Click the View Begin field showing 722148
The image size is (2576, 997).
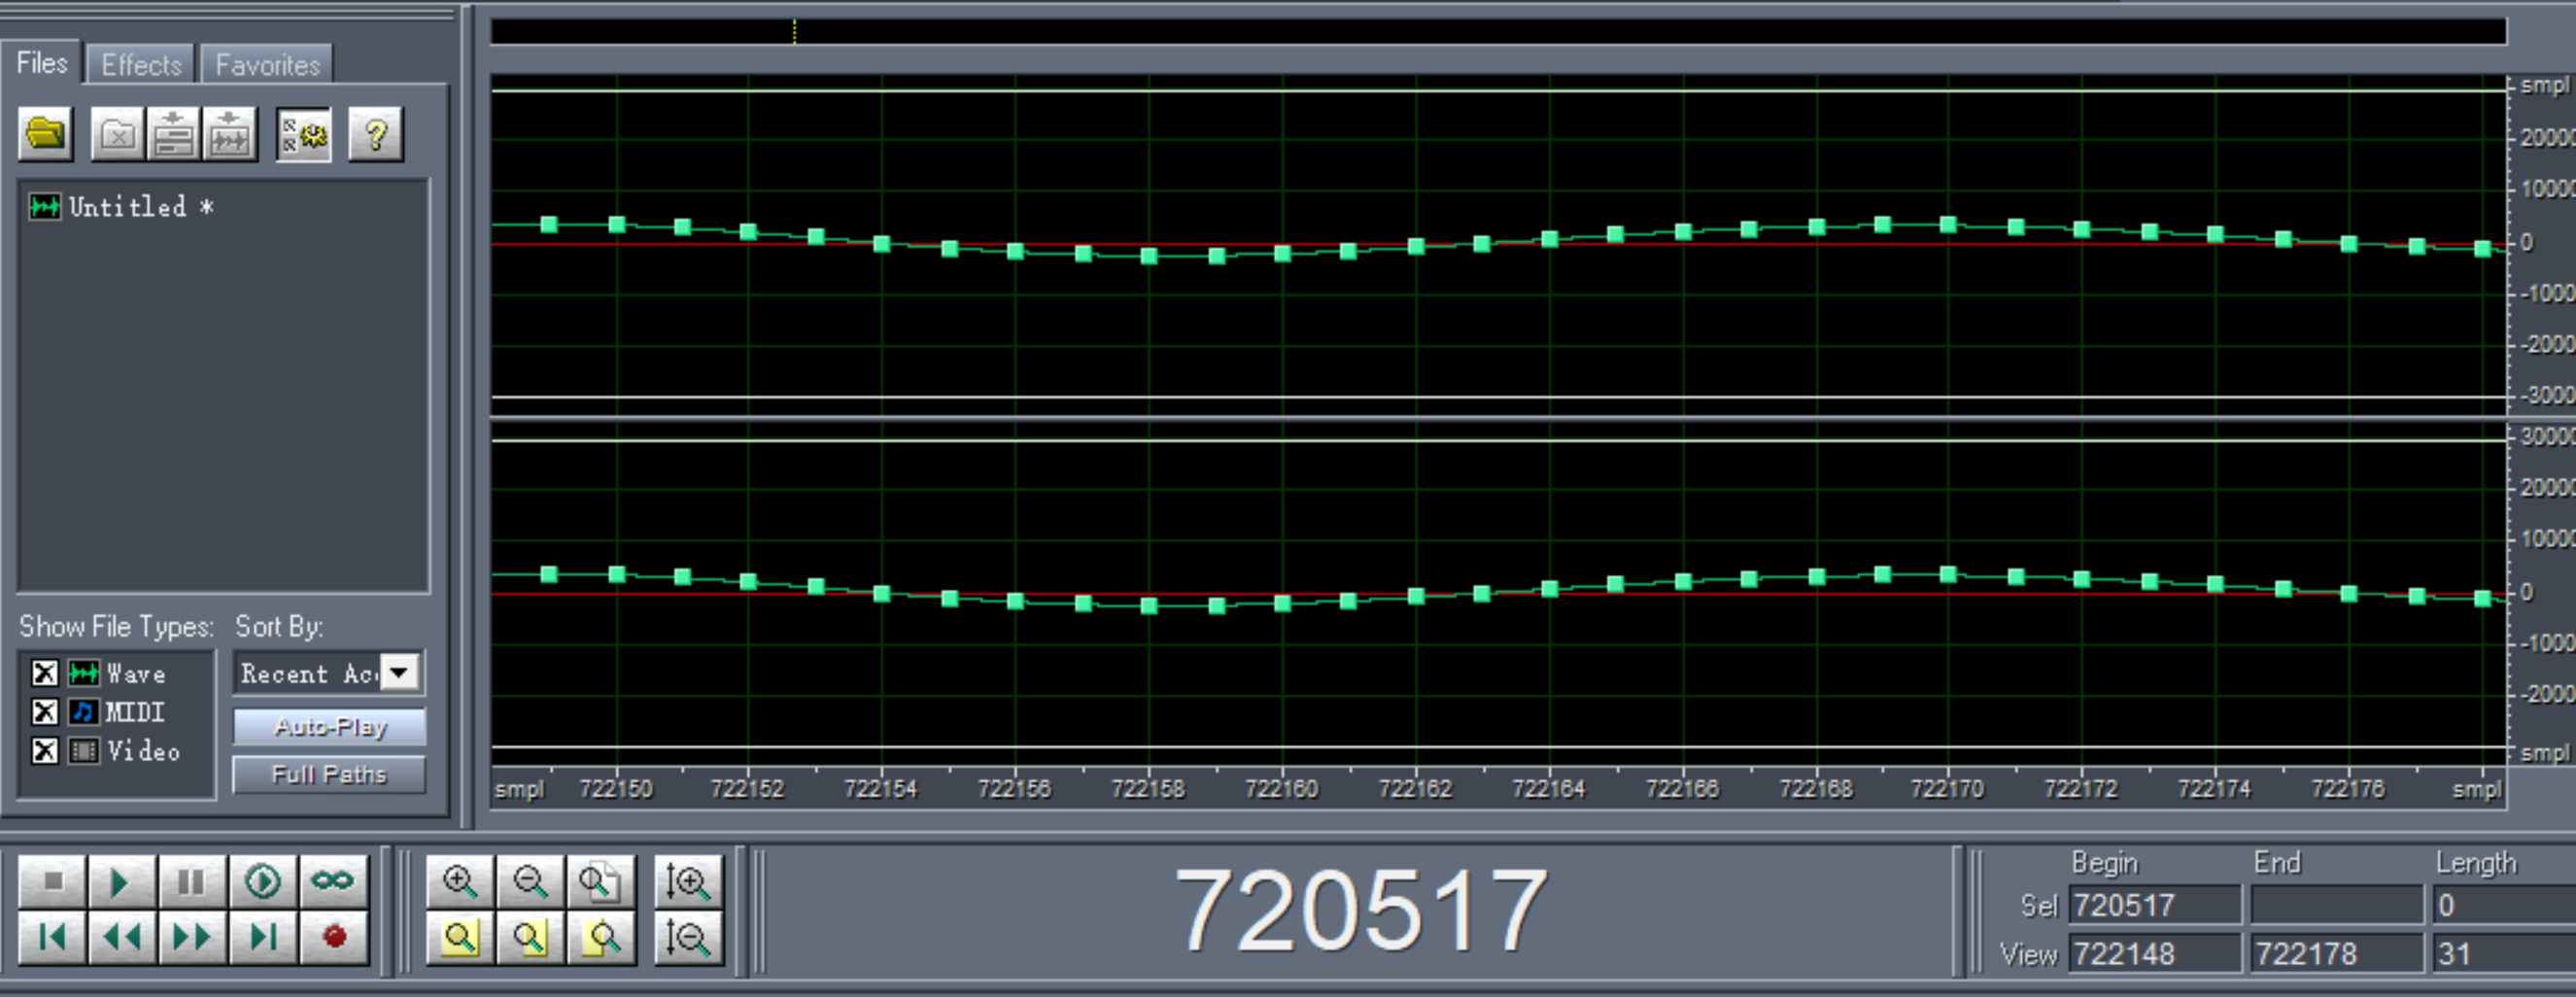point(2155,953)
